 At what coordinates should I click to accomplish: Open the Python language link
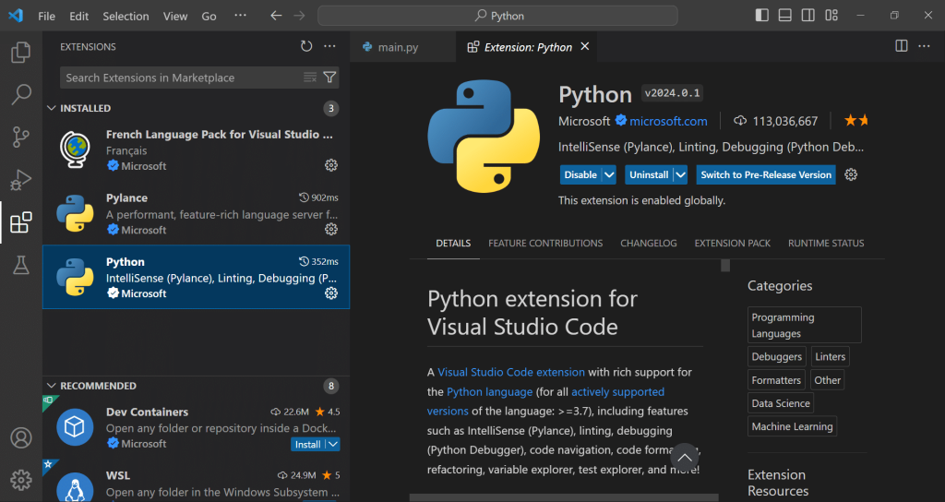click(x=489, y=391)
